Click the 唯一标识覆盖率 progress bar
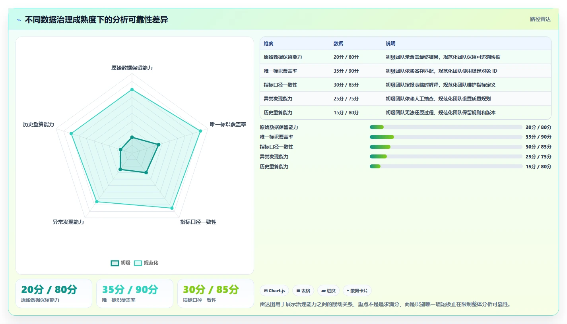The image size is (567, 324). pos(446,137)
